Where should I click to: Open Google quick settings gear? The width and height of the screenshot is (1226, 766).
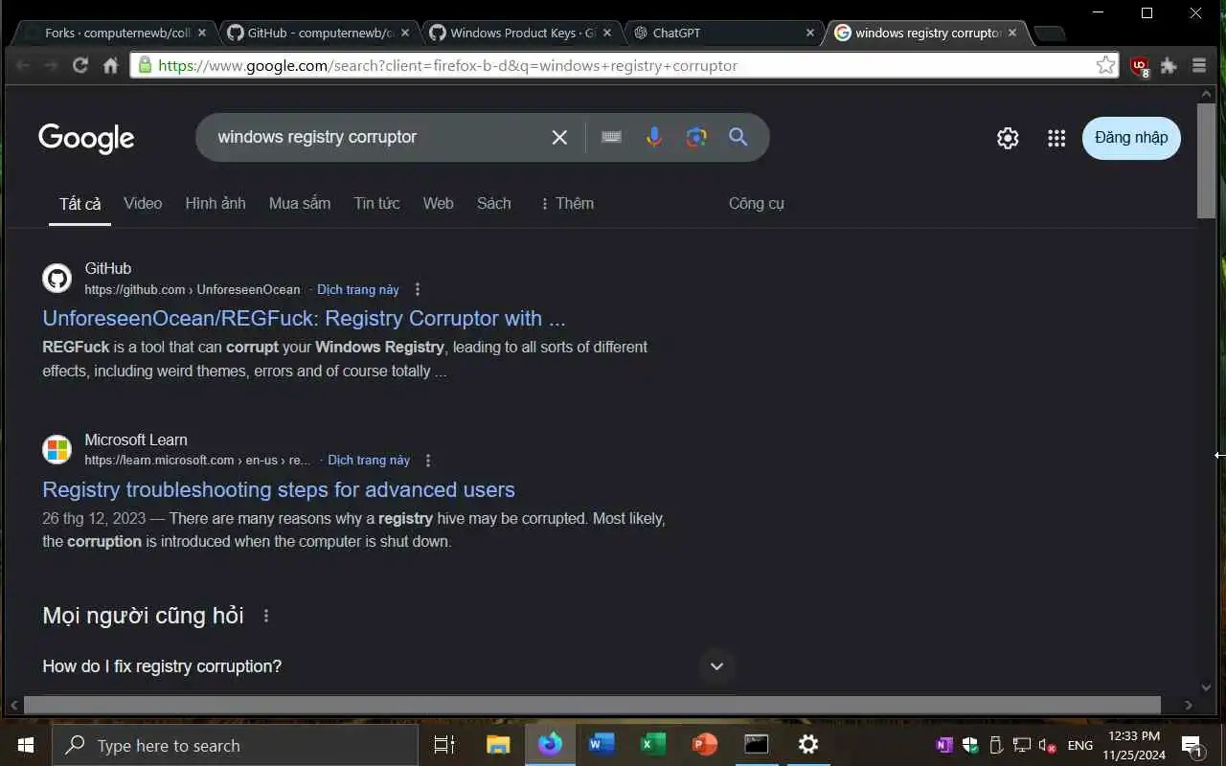pos(1008,138)
